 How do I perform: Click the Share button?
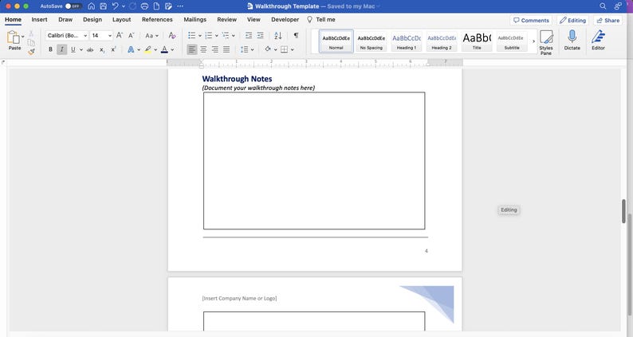coord(608,20)
